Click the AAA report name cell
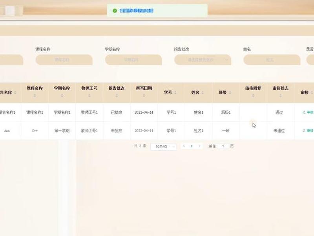 [x=7, y=131]
